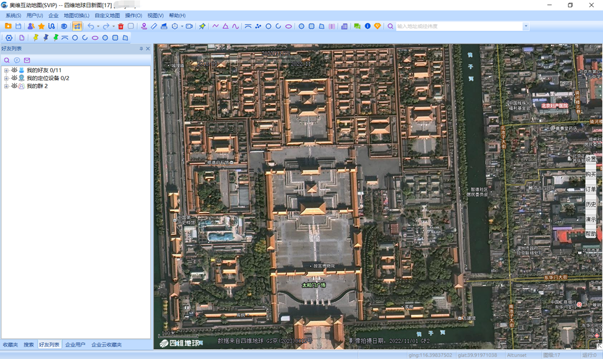Screen dimensions: 603x359
Task: Switch to the 收藏夹 tab
Action: pyautogui.click(x=11, y=345)
